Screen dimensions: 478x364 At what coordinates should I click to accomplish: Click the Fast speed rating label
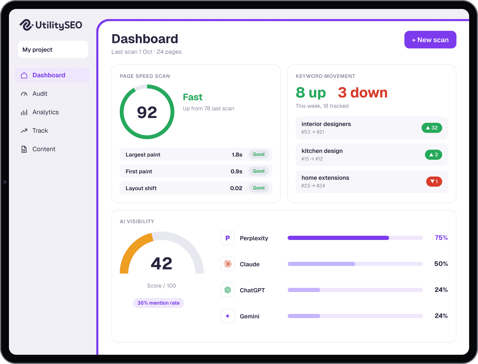coord(193,97)
